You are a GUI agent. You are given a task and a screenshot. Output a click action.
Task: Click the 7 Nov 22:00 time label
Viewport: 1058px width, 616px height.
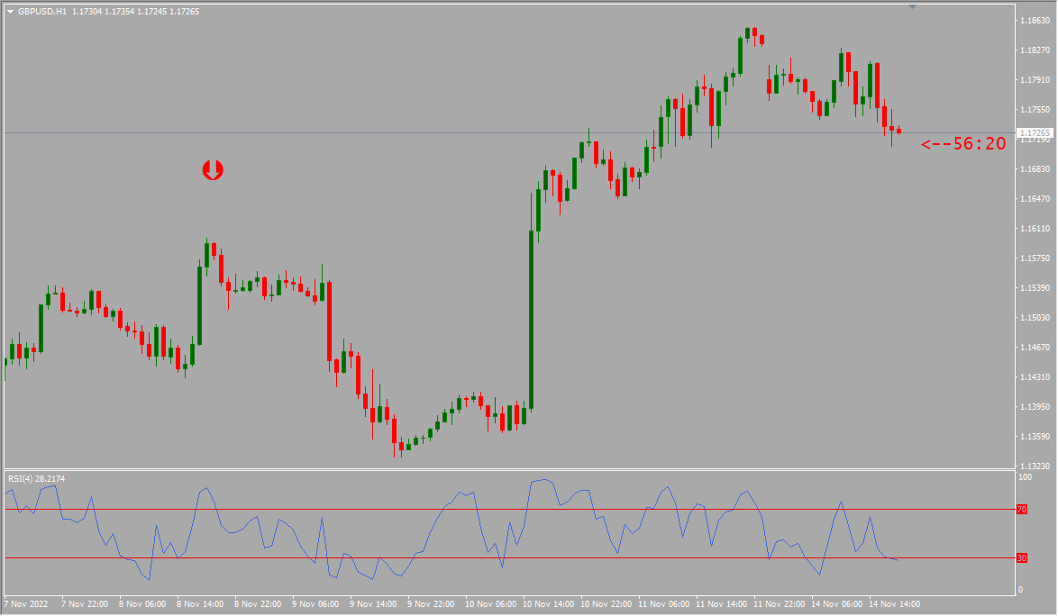[x=85, y=604]
